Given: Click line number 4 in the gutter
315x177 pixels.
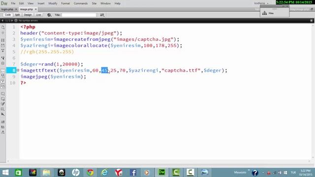Looking at the screenshot, I should 14,46.
